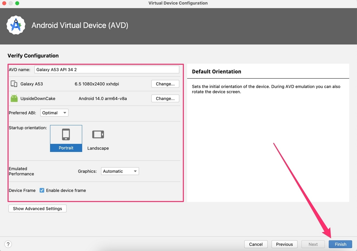Close the window with red button

pyautogui.click(x=4, y=3)
